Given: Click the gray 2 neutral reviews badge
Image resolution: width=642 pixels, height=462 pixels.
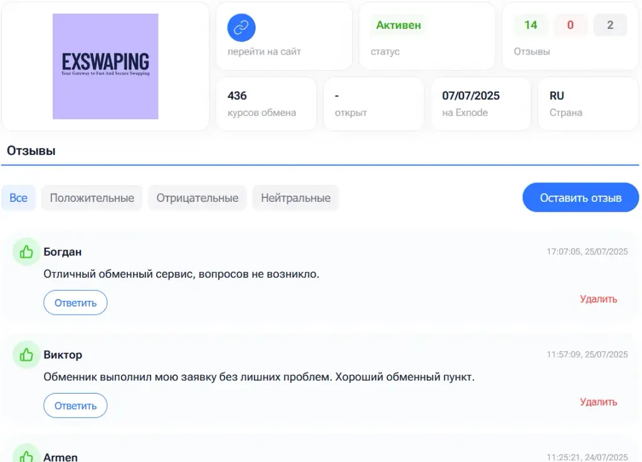Looking at the screenshot, I should [610, 25].
